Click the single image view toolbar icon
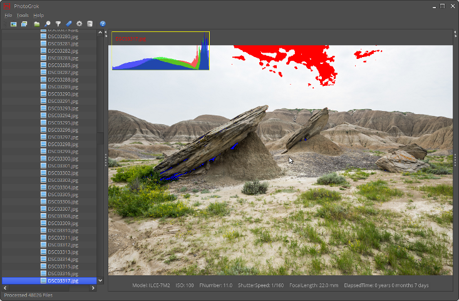Image resolution: width=459 pixels, height=301 pixels. click(14, 24)
